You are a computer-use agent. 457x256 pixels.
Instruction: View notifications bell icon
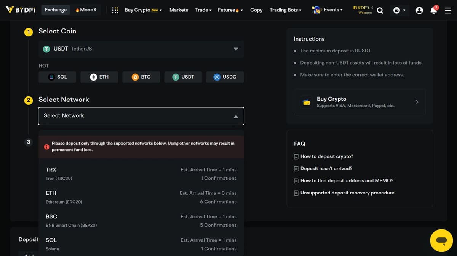pos(434,10)
